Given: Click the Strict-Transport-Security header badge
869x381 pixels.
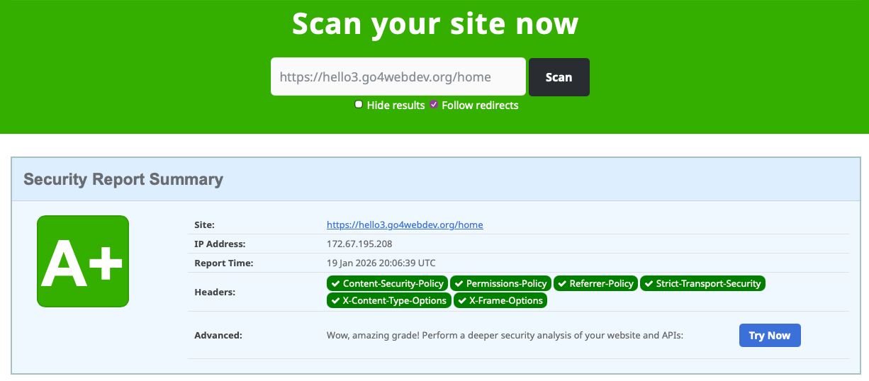Looking at the screenshot, I should [x=702, y=283].
